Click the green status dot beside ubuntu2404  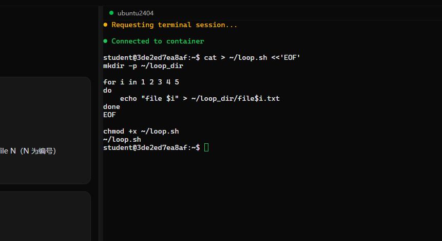(111, 13)
